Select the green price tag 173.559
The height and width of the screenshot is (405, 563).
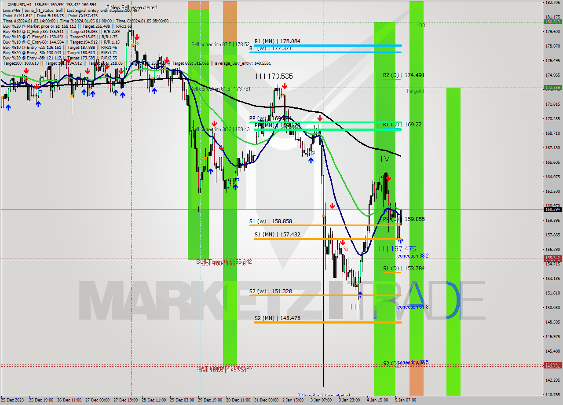coord(552,88)
